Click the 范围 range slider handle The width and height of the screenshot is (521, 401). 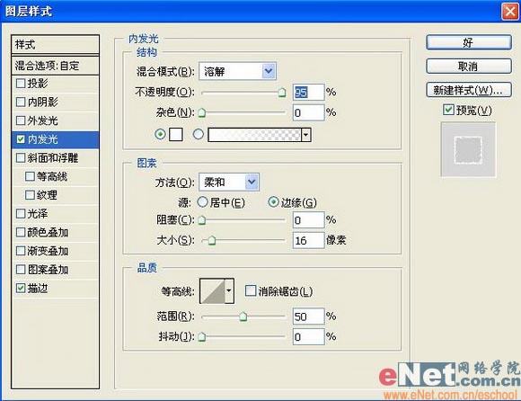pyautogui.click(x=243, y=316)
